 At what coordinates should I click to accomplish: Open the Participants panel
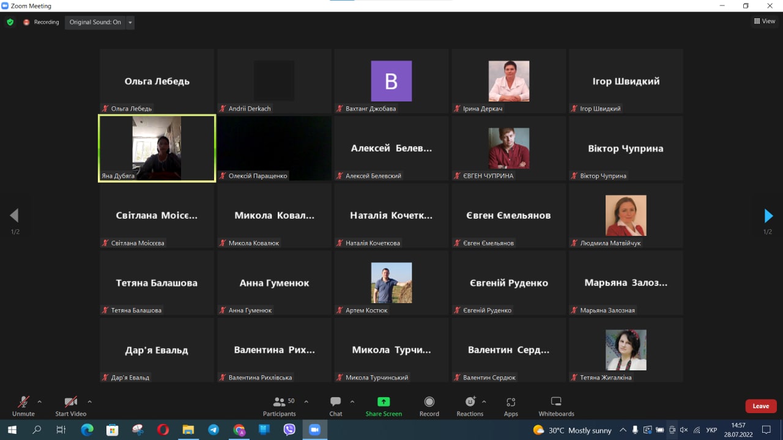click(x=280, y=406)
